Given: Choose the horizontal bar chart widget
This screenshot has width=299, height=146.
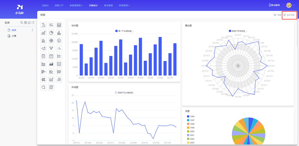Looking at the screenshot, I should point(43,72).
